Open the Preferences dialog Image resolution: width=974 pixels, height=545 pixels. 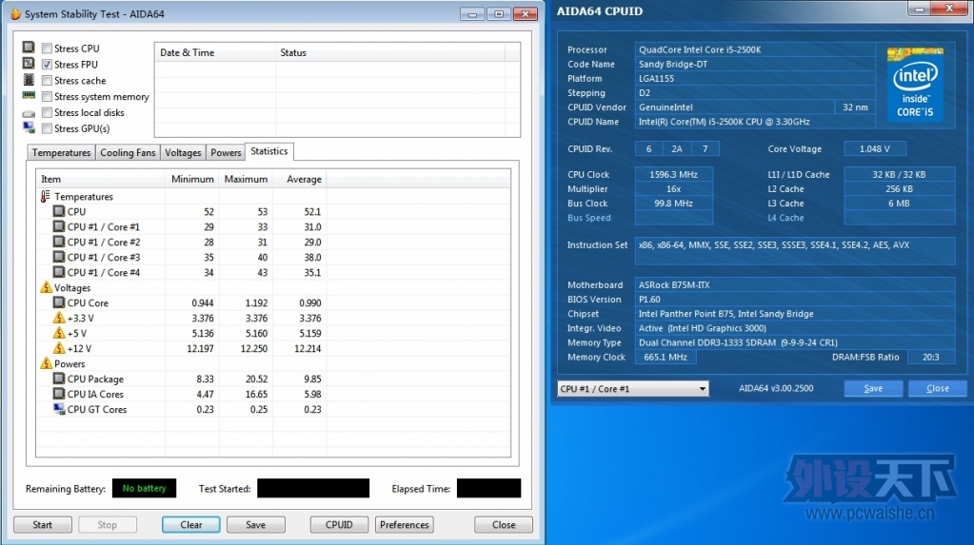pos(405,524)
